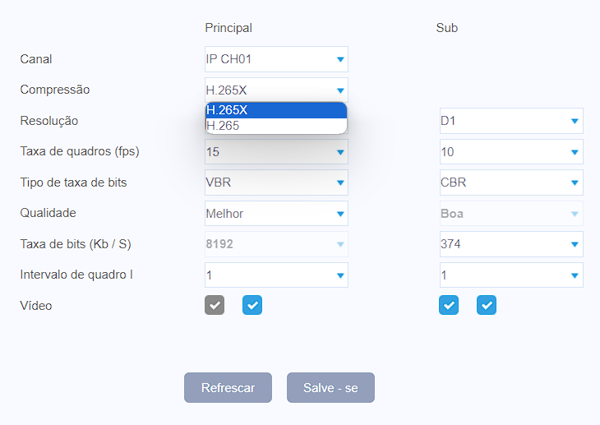Viewport: 600px width, 425px height.
Task: Click the Refrescar button
Action: click(228, 387)
